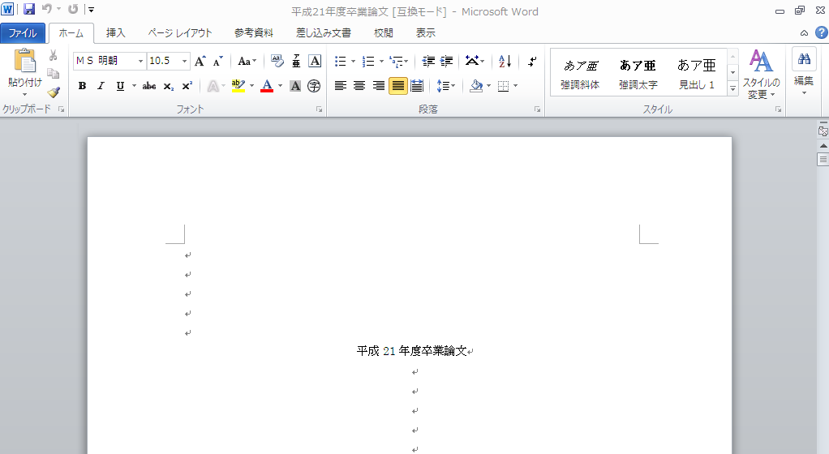829x454 pixels.
Task: Activate the Format Painter brush
Action: 53,92
